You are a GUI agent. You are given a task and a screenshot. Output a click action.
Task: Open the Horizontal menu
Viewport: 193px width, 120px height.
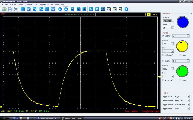(x=28, y=4)
